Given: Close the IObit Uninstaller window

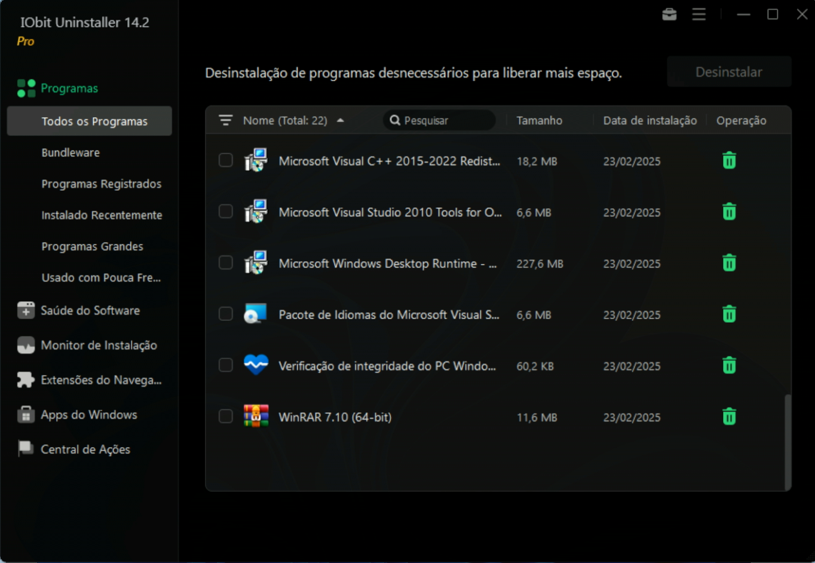Looking at the screenshot, I should coord(802,14).
